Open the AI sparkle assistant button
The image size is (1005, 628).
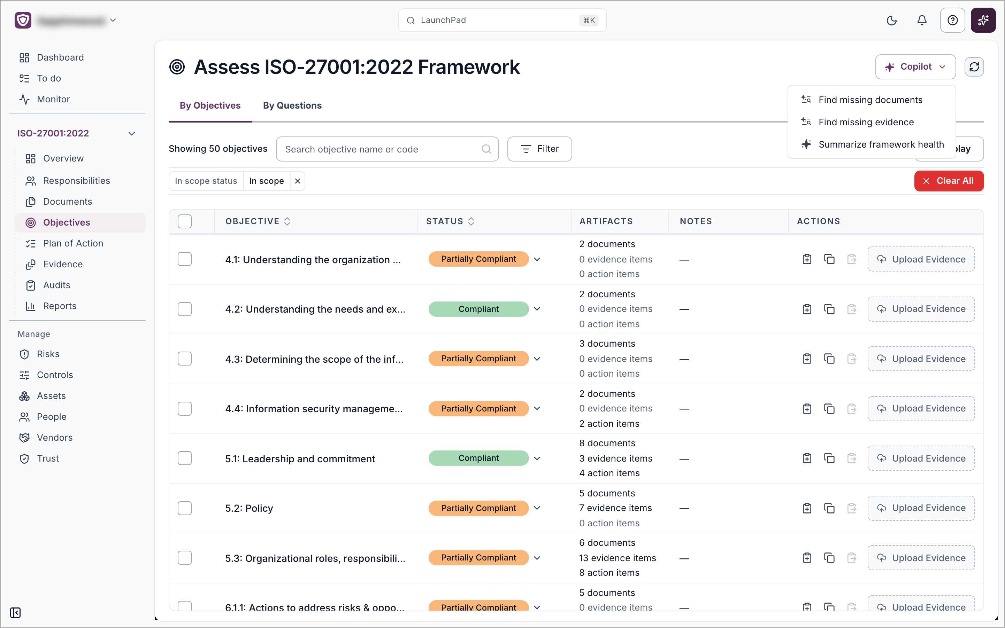click(x=983, y=20)
